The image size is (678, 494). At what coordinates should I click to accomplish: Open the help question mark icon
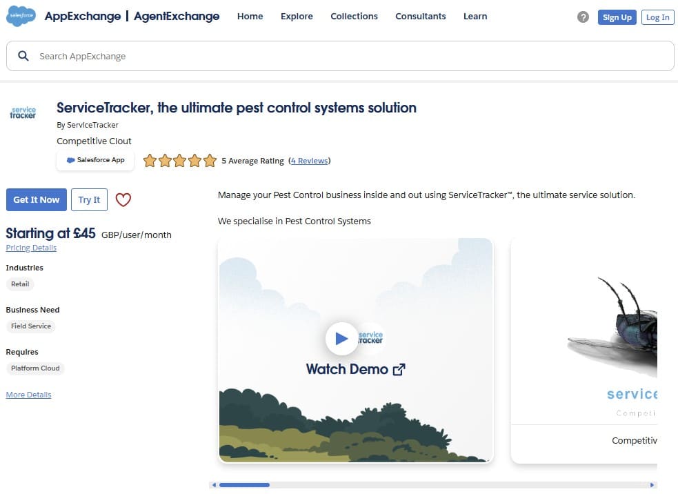pos(583,17)
